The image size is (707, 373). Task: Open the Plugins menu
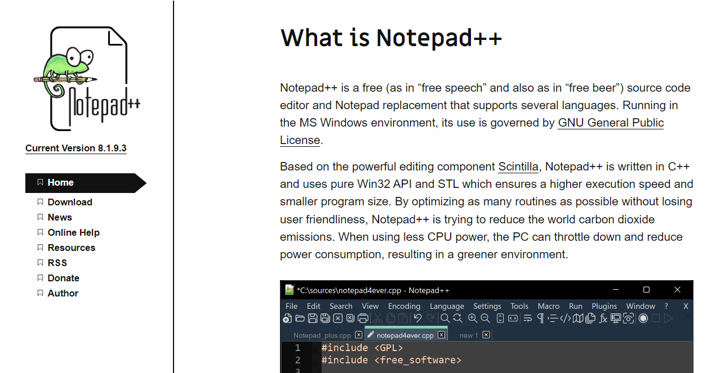(x=604, y=306)
